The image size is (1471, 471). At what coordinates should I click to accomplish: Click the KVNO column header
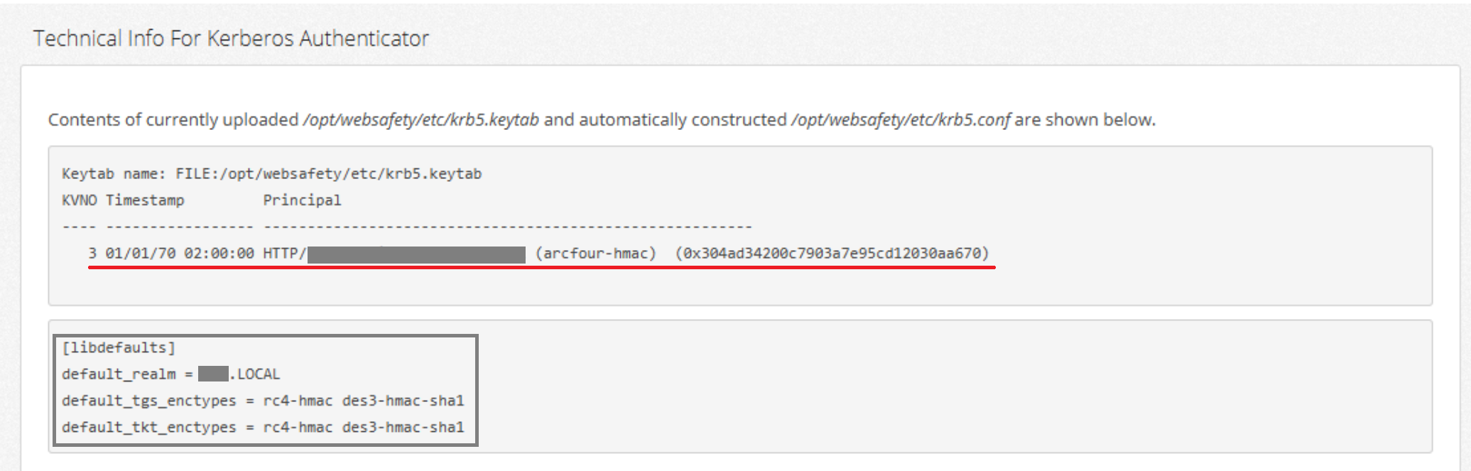click(x=79, y=200)
